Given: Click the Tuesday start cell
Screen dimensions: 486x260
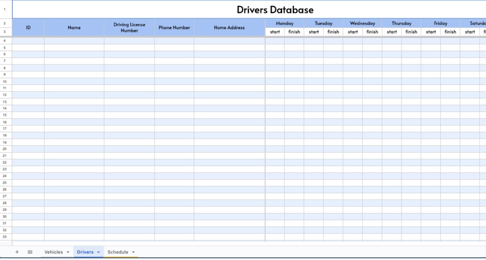Looking at the screenshot, I should 314,32.
